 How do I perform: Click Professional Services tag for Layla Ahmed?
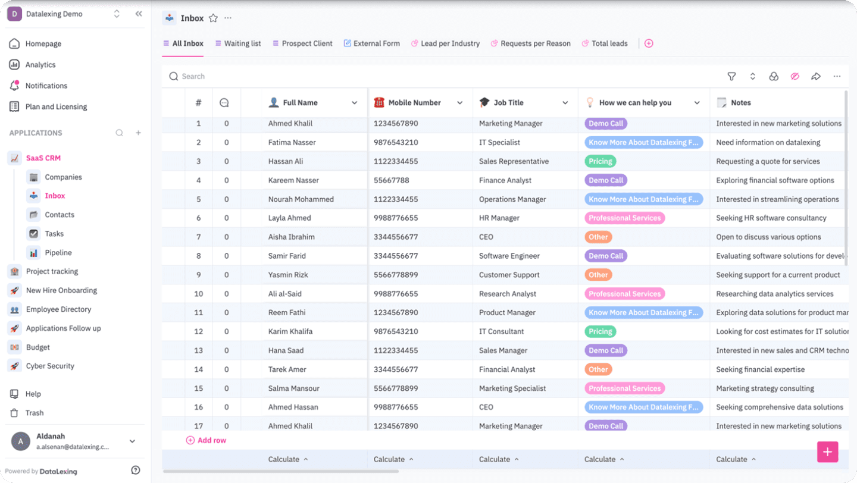(624, 218)
